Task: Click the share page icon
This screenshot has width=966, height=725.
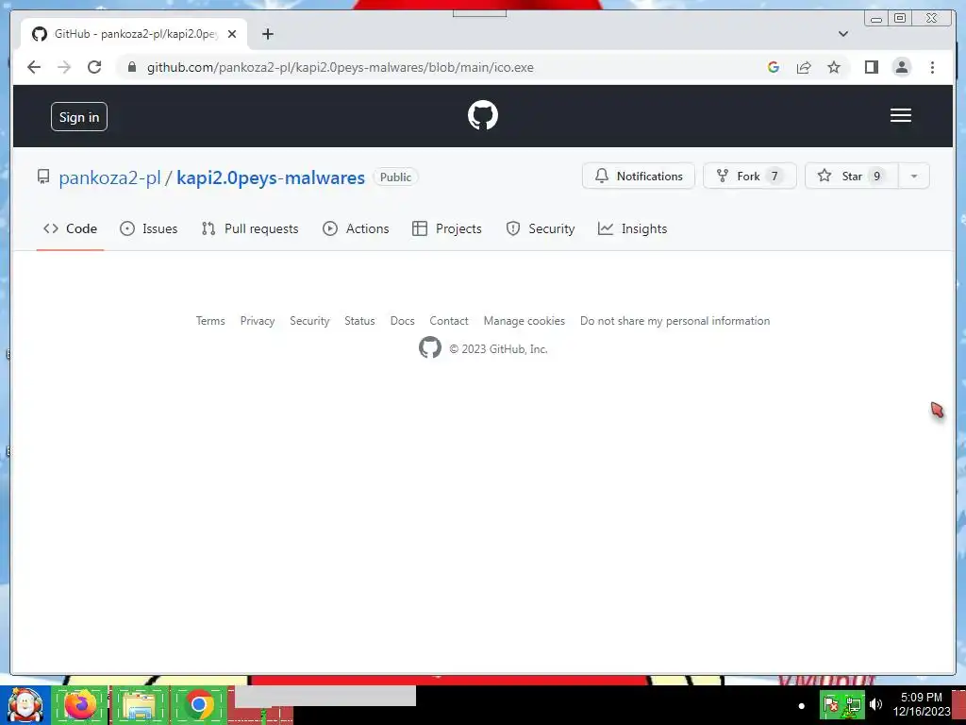Action: coord(804,67)
